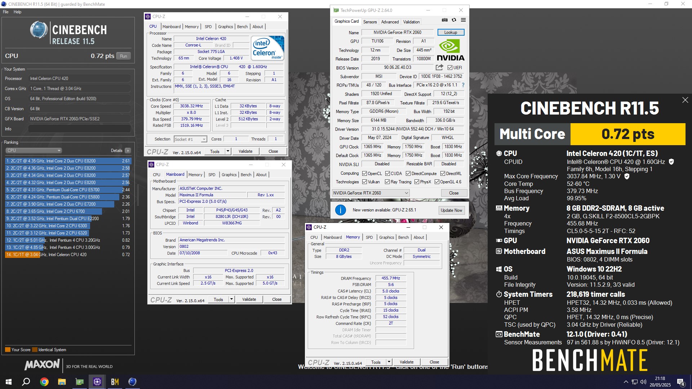Toggle the DirectML checkbox
The width and height of the screenshot is (692, 389).
443,174
